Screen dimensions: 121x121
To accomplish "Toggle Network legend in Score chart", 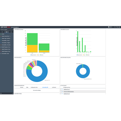I will pyautogui.click(x=88, y=55).
